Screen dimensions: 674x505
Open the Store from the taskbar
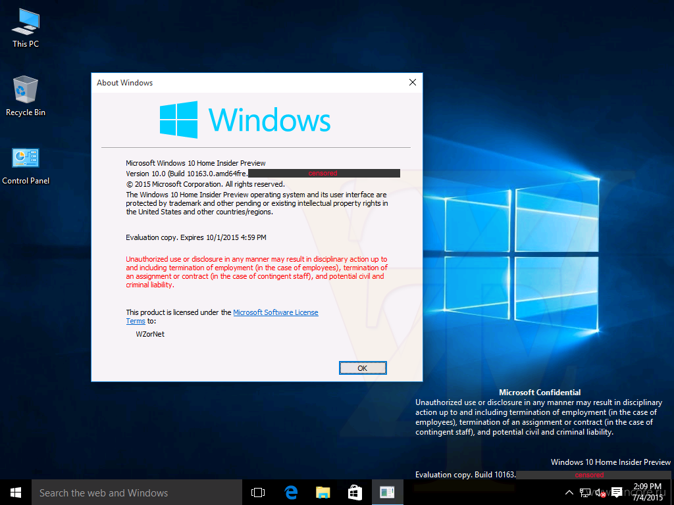click(x=355, y=493)
